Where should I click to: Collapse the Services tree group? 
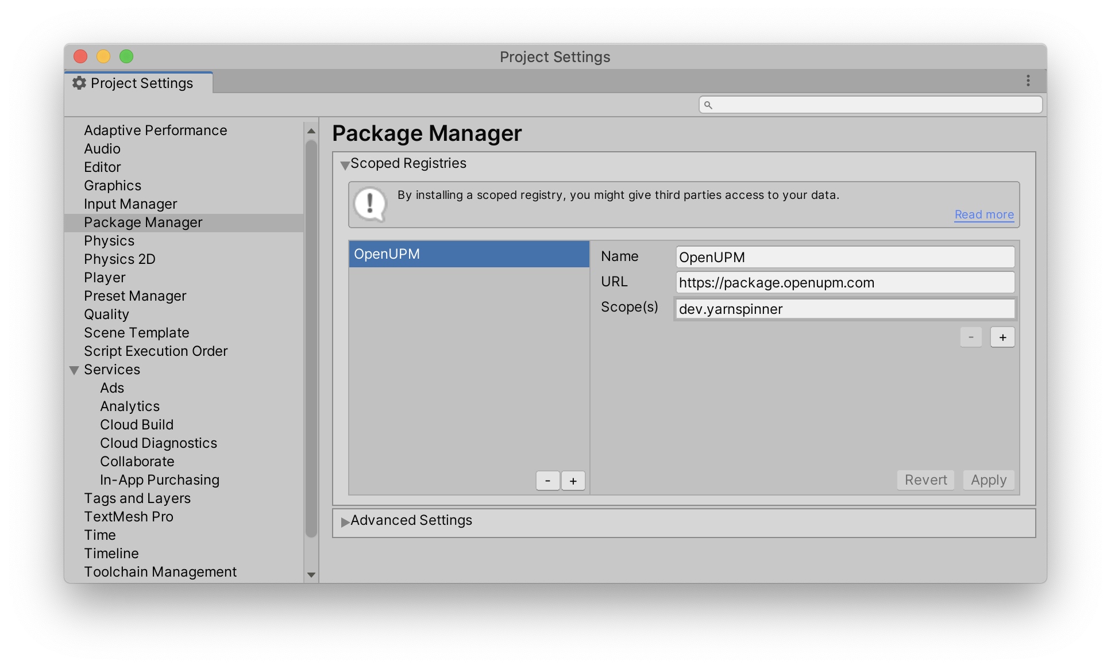click(x=74, y=370)
